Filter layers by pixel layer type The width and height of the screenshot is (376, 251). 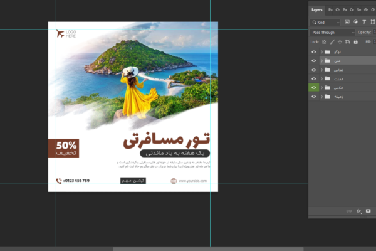347,22
